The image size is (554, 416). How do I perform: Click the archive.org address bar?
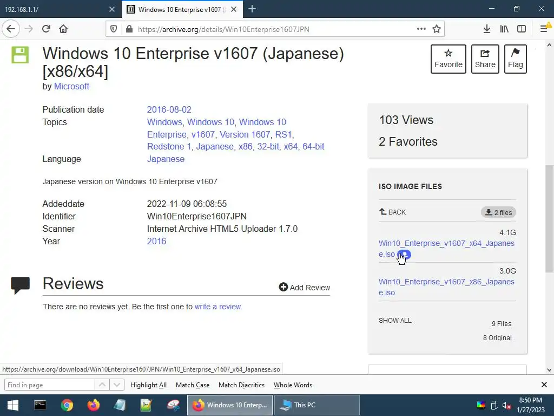click(x=275, y=29)
